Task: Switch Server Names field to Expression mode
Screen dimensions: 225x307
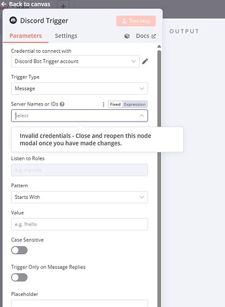Action: 135,104
